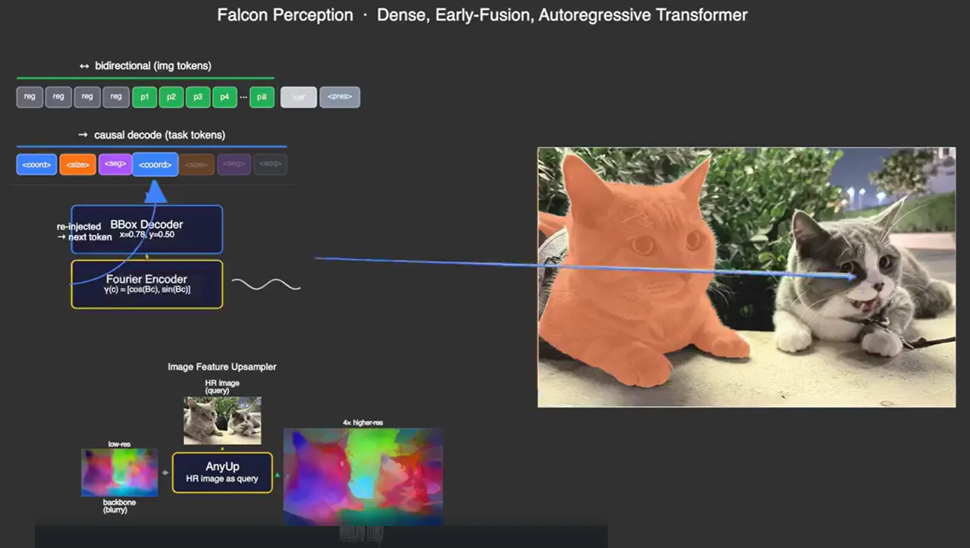Open the BBox Decoder block
970x548 pixels.
click(146, 229)
